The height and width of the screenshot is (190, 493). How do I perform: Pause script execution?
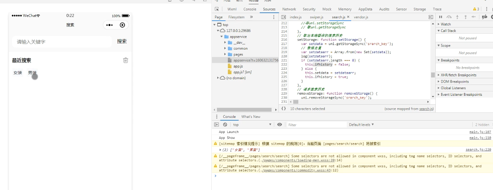441,17
